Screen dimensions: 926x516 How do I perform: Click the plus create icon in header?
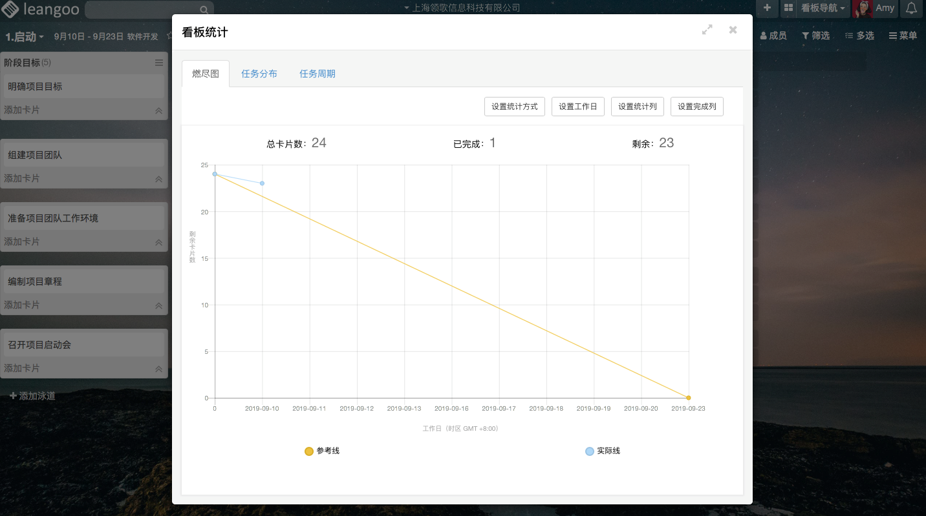(767, 8)
